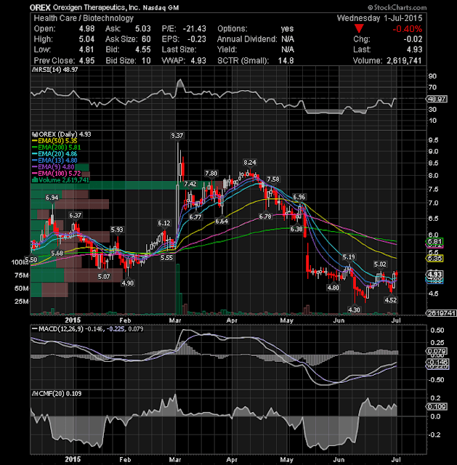Screen dimensions: 457x465
Task: Click the Open value '4.98'
Action: pyautogui.click(x=86, y=29)
